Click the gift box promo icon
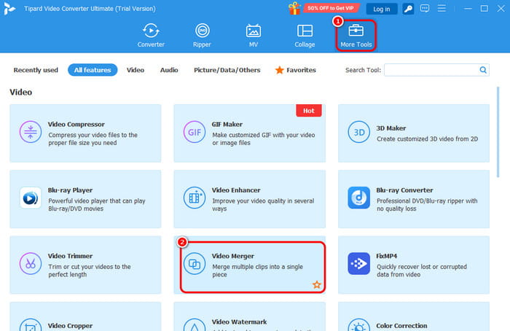The height and width of the screenshot is (331, 510). point(294,9)
